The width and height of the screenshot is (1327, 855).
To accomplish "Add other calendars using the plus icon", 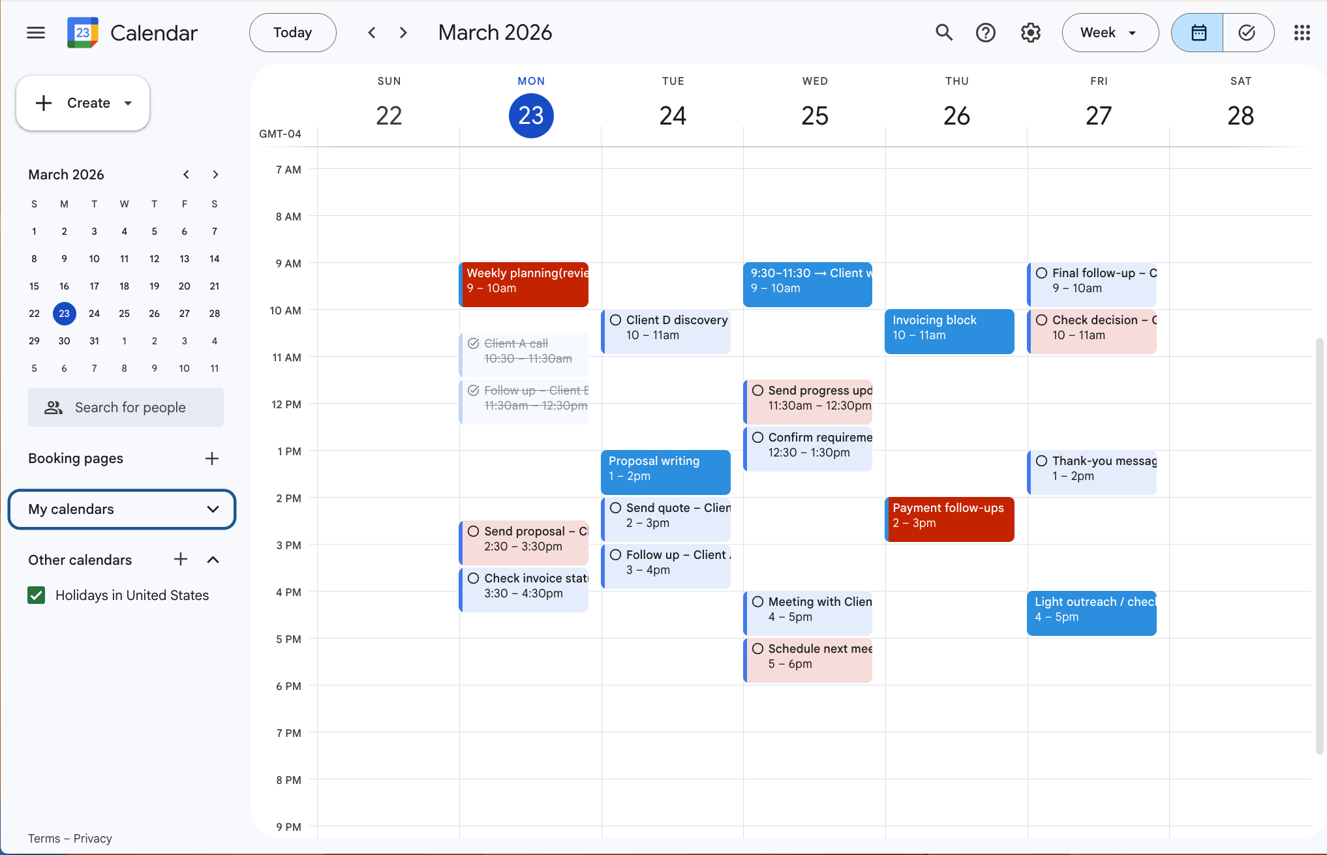I will tap(180, 560).
